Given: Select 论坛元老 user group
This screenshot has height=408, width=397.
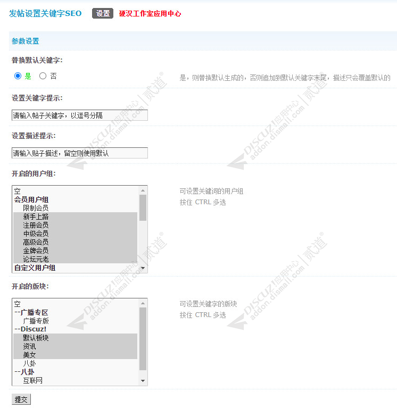Looking at the screenshot, I should 75,259.
